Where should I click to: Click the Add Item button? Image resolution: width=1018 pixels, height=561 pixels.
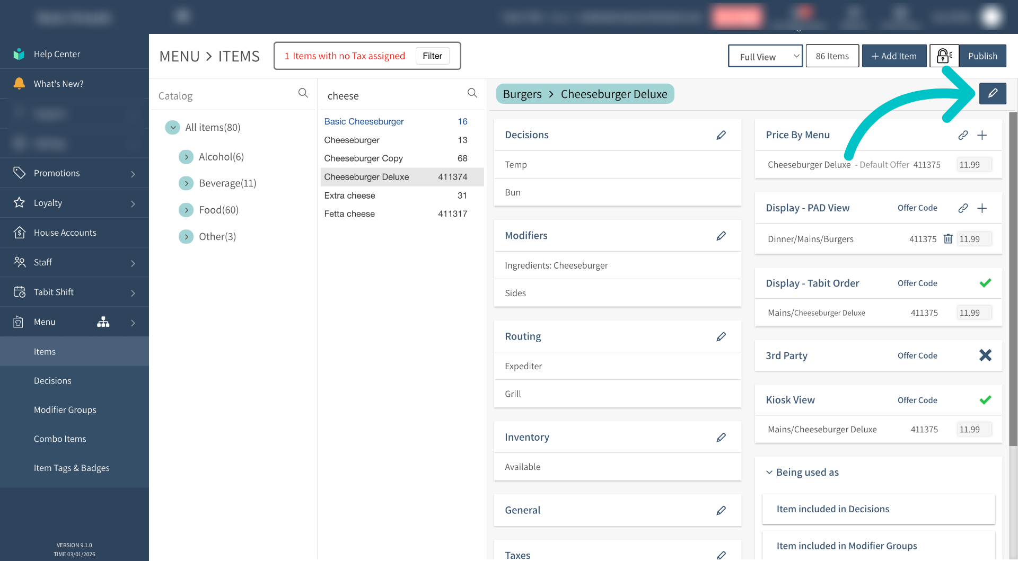(894, 56)
